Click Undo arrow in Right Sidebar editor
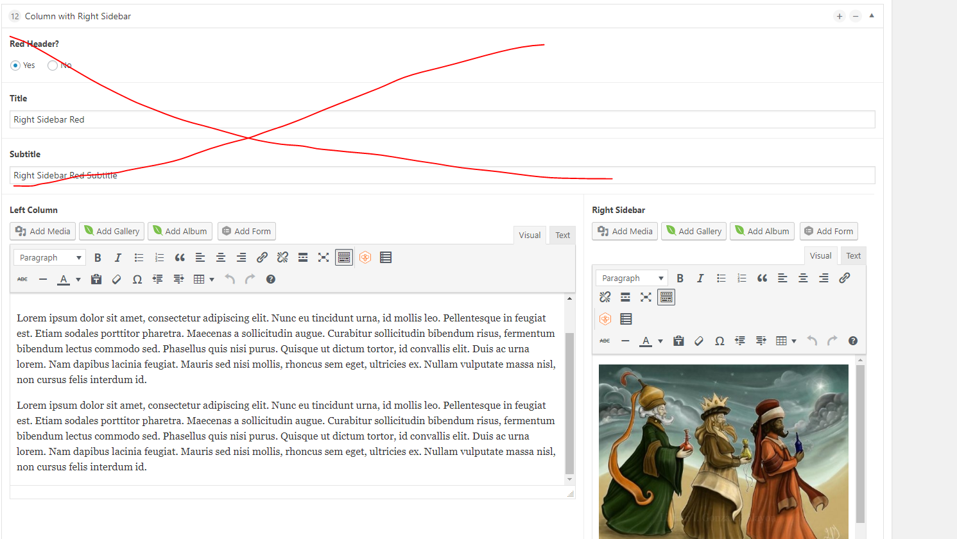Image resolution: width=957 pixels, height=539 pixels. 812,341
